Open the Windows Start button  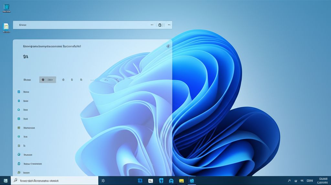(5, 181)
